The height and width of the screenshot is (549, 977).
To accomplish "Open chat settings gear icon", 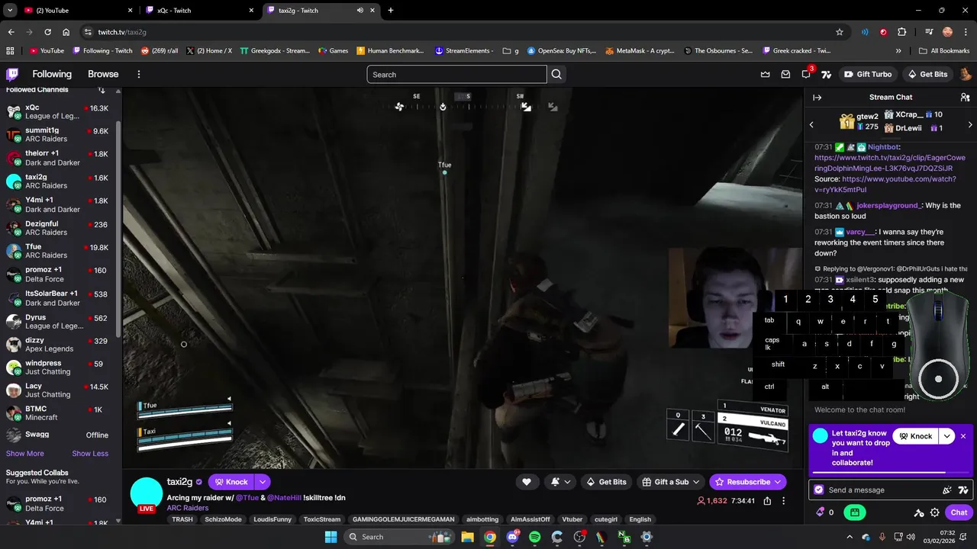I will pos(934,513).
